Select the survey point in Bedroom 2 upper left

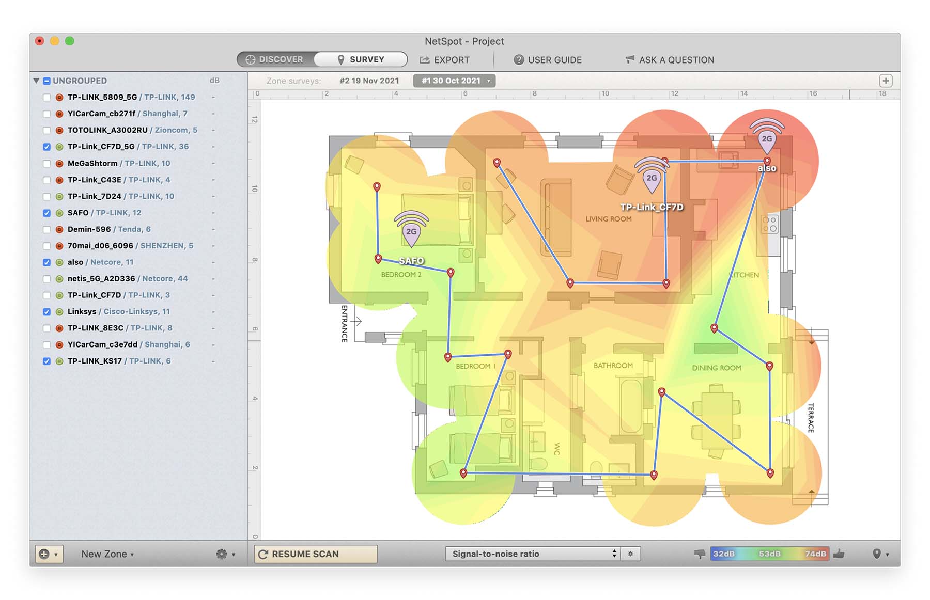pos(377,186)
